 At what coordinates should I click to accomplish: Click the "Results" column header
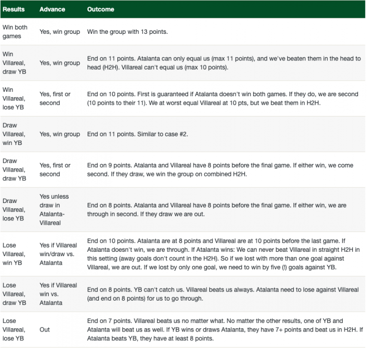[14, 9]
